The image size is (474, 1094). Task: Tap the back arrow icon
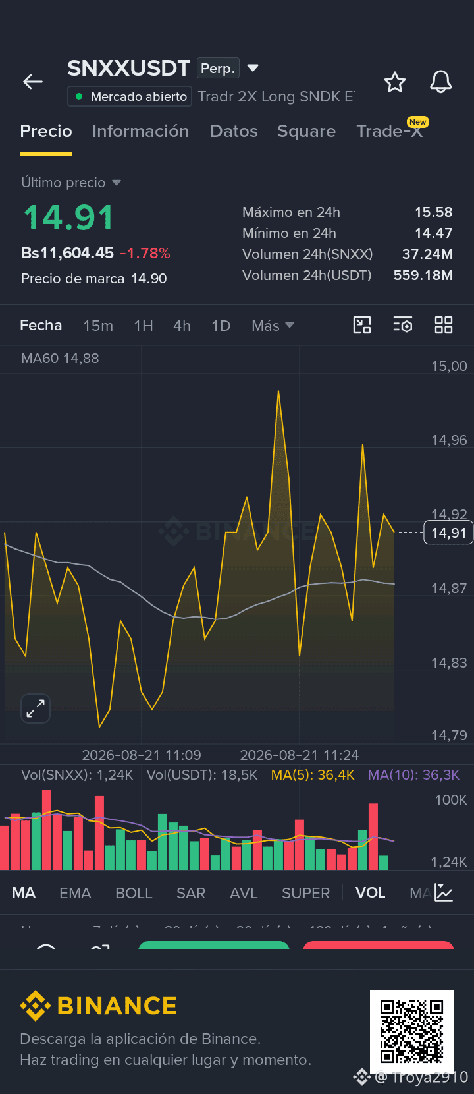[33, 82]
